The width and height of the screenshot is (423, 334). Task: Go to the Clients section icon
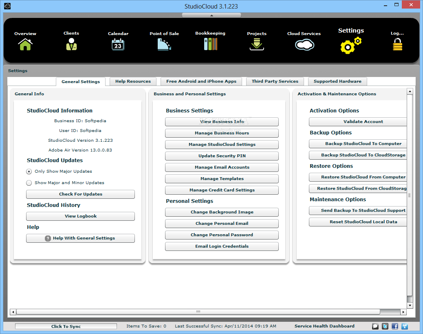pos(71,44)
